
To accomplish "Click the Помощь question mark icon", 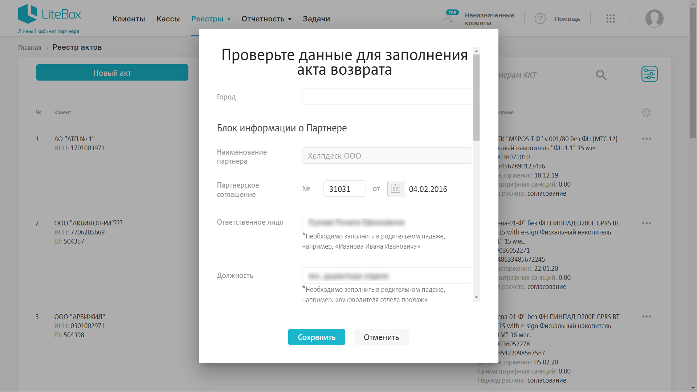I will [x=540, y=19].
